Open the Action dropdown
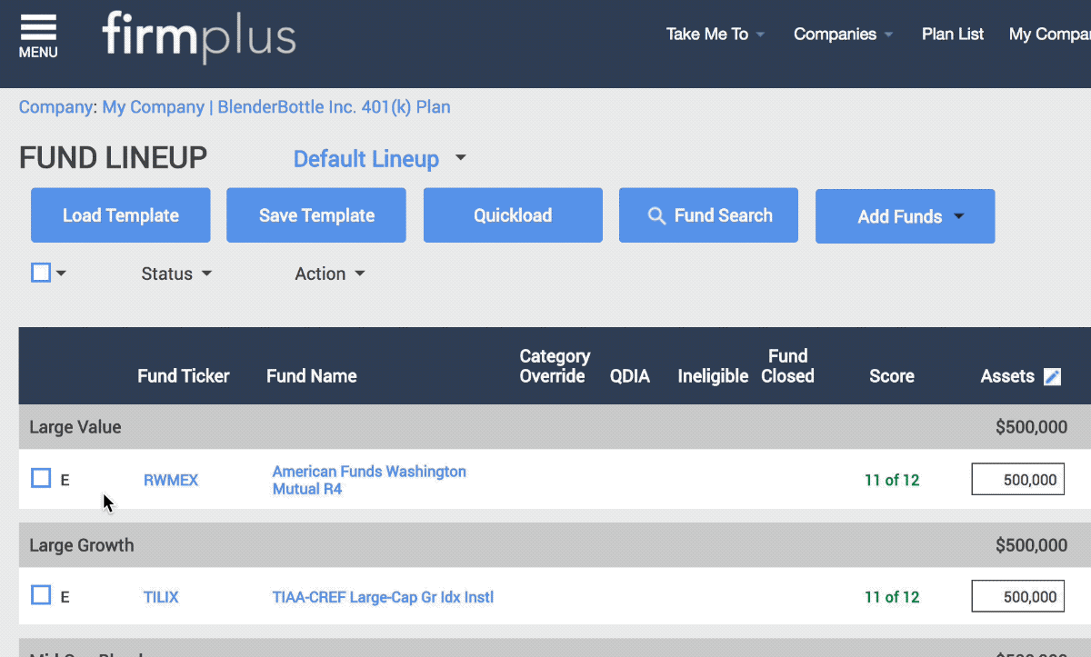1091x657 pixels. [x=330, y=274]
